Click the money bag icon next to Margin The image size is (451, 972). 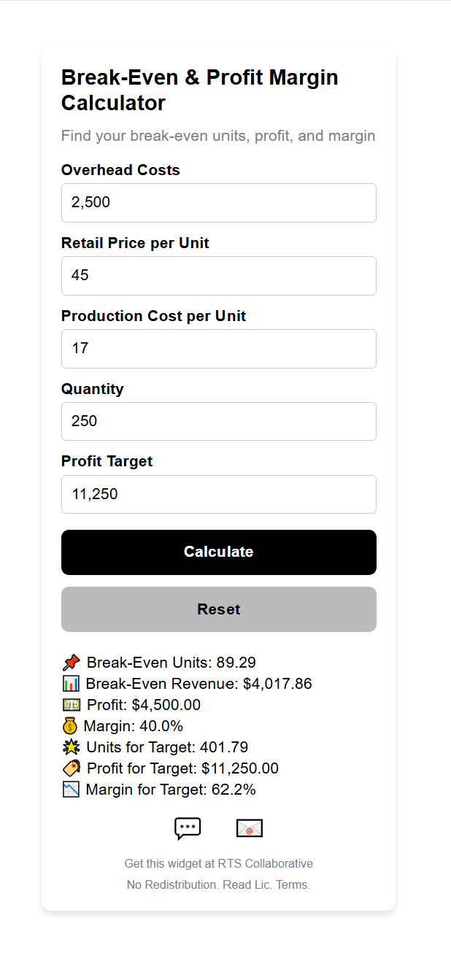pyautogui.click(x=71, y=725)
